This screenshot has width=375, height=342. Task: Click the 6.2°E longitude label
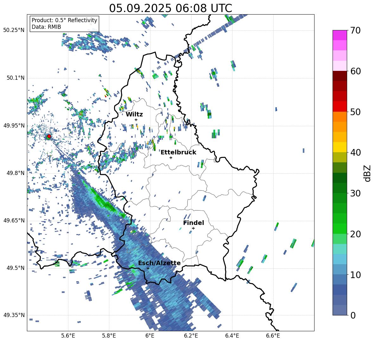[x=191, y=336]
